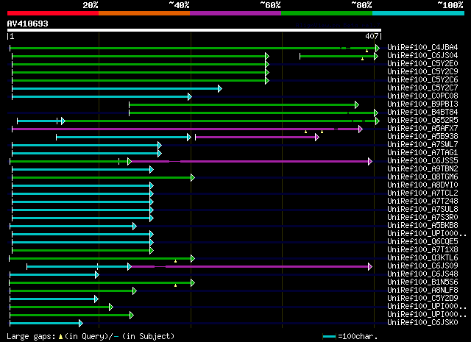Click the UniRef100_A7T1X8 label
The height and width of the screenshot is (342, 471).
click(x=422, y=250)
